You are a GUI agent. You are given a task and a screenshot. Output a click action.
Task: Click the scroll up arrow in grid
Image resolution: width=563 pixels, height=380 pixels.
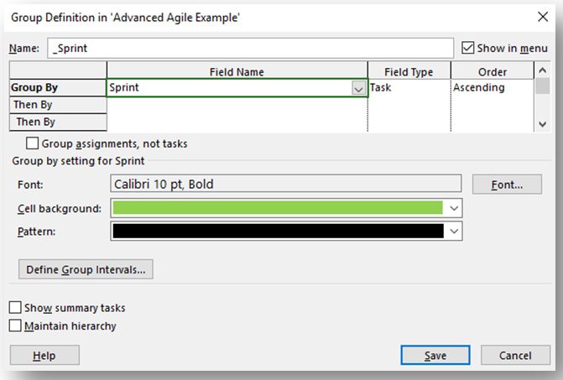point(542,70)
